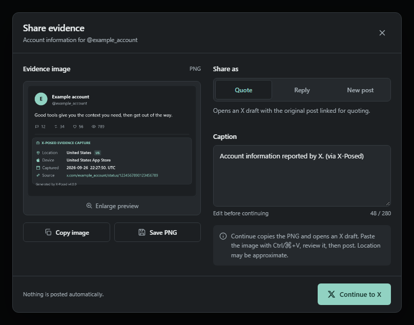Click the Copy image button
This screenshot has width=414, height=325.
tap(67, 232)
